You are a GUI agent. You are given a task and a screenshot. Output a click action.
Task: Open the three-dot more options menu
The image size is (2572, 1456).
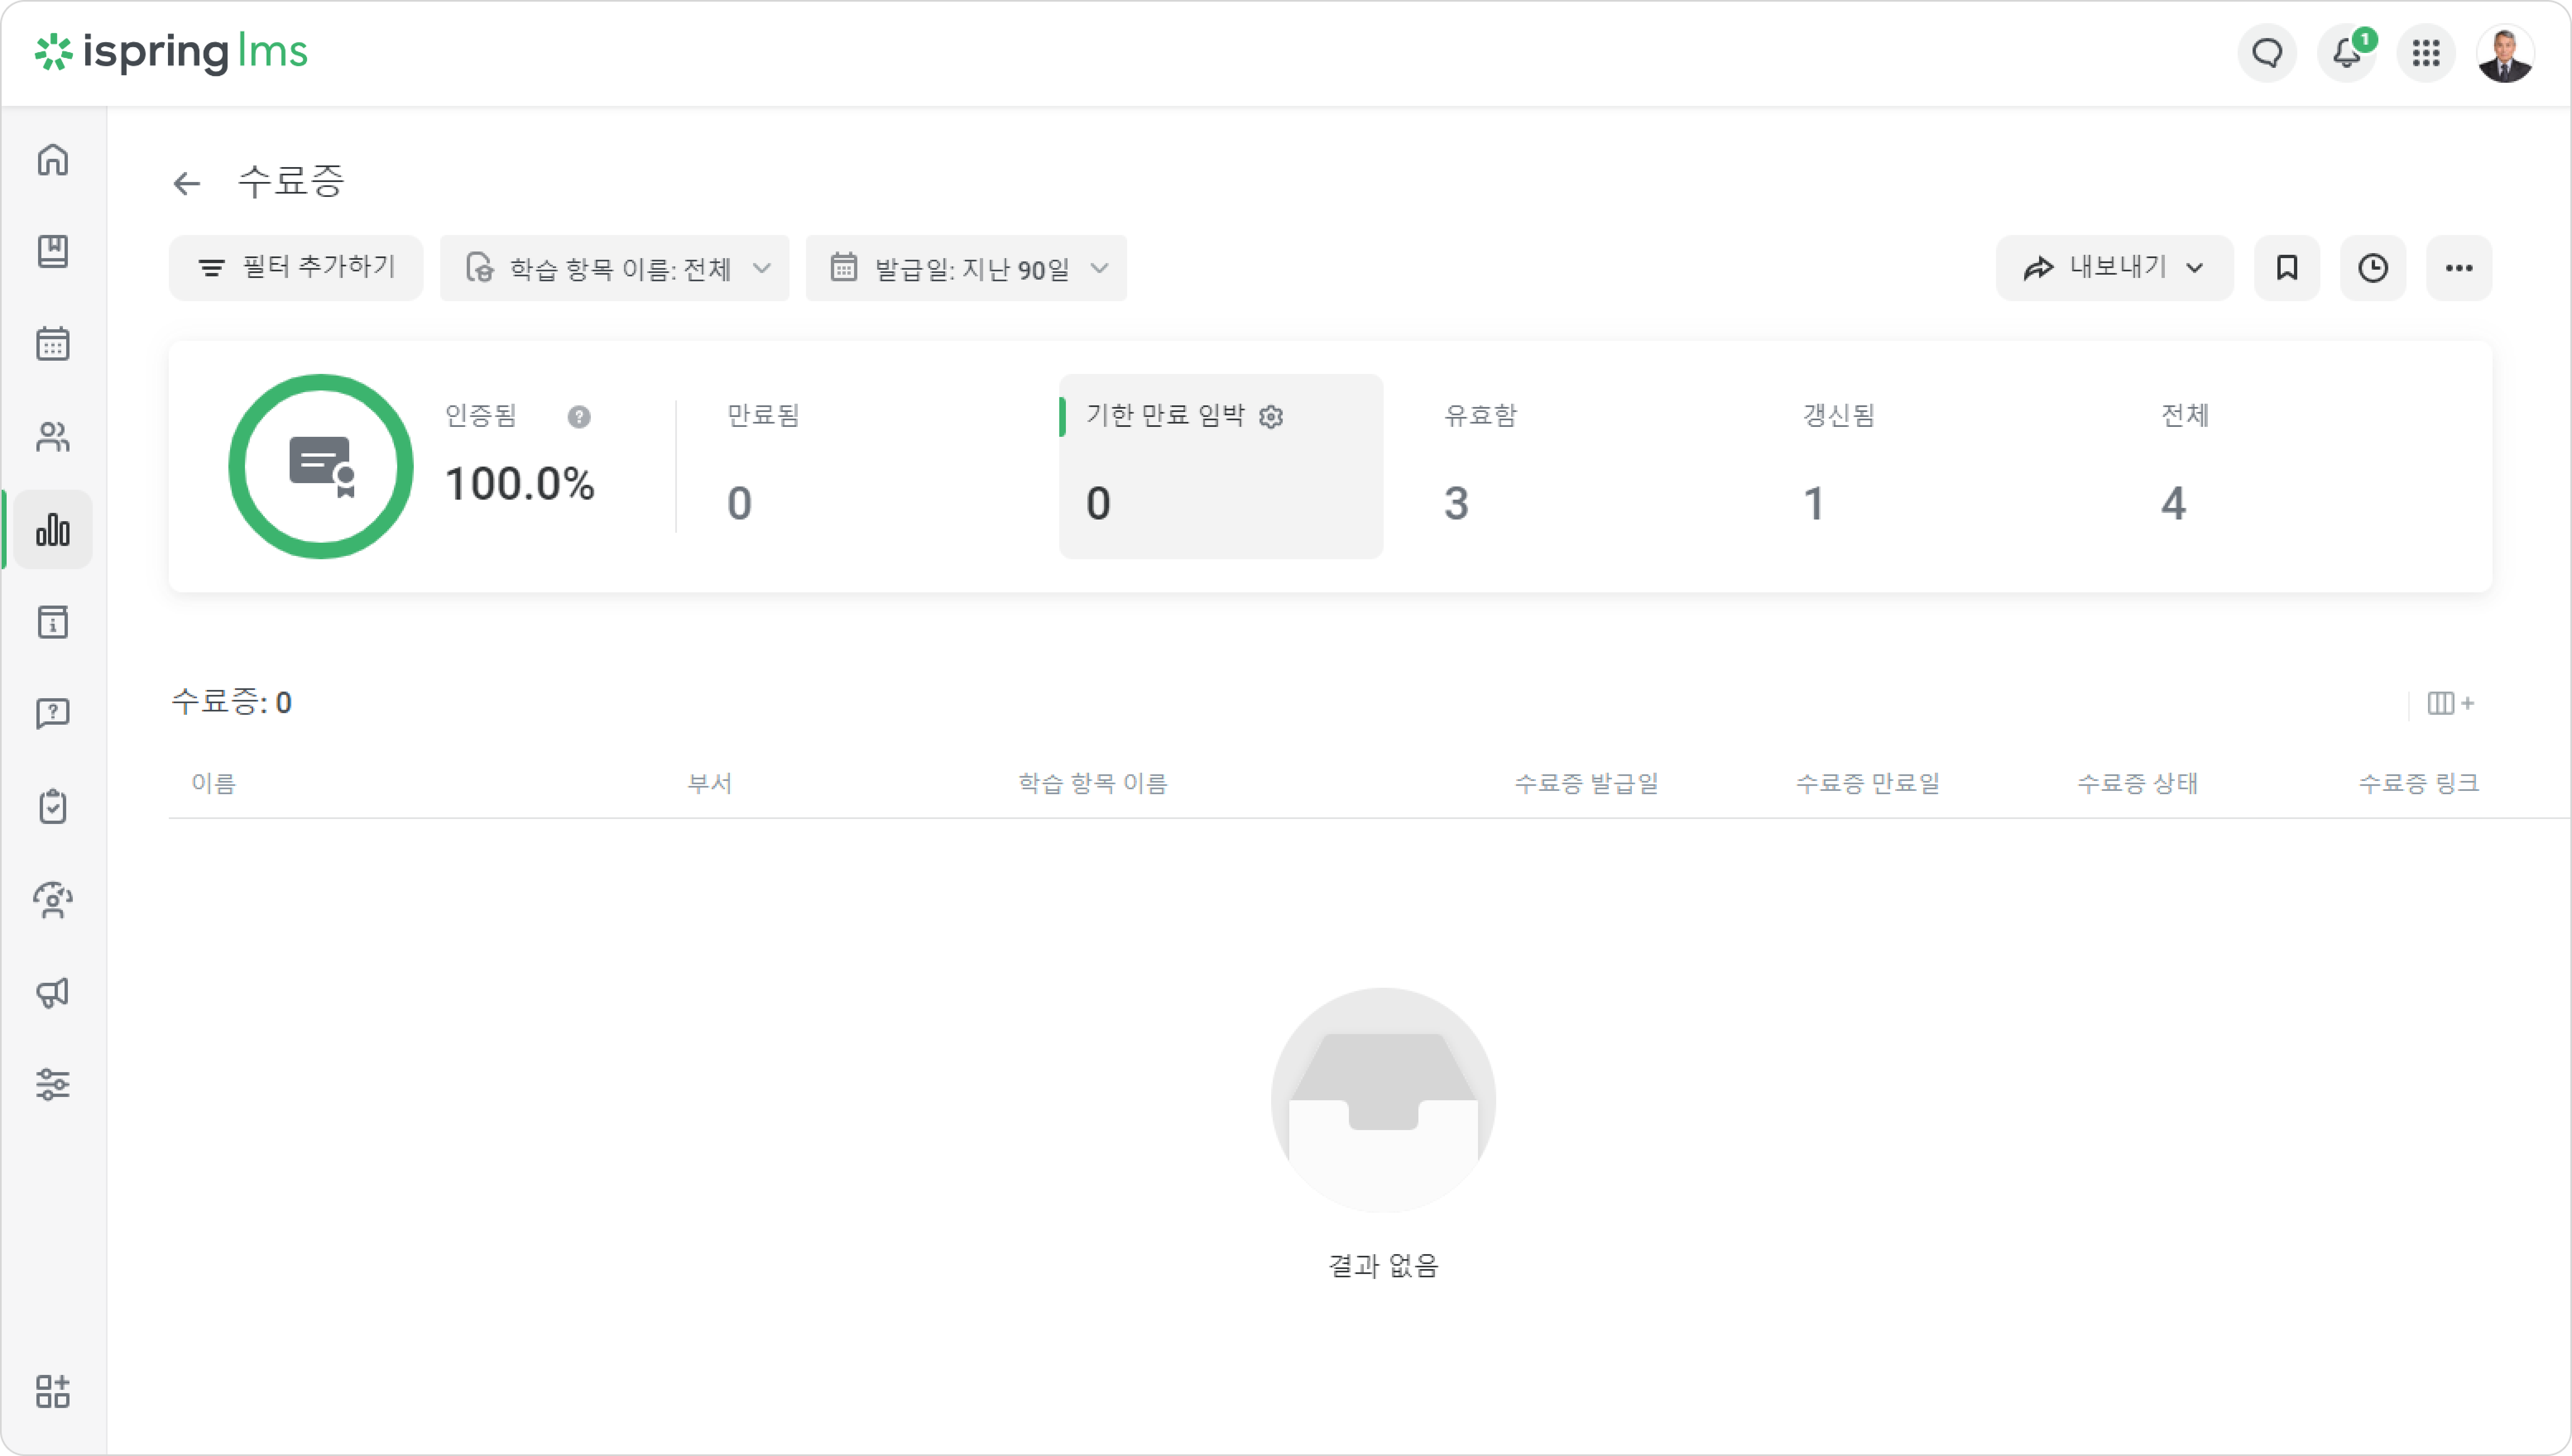[x=2459, y=268]
